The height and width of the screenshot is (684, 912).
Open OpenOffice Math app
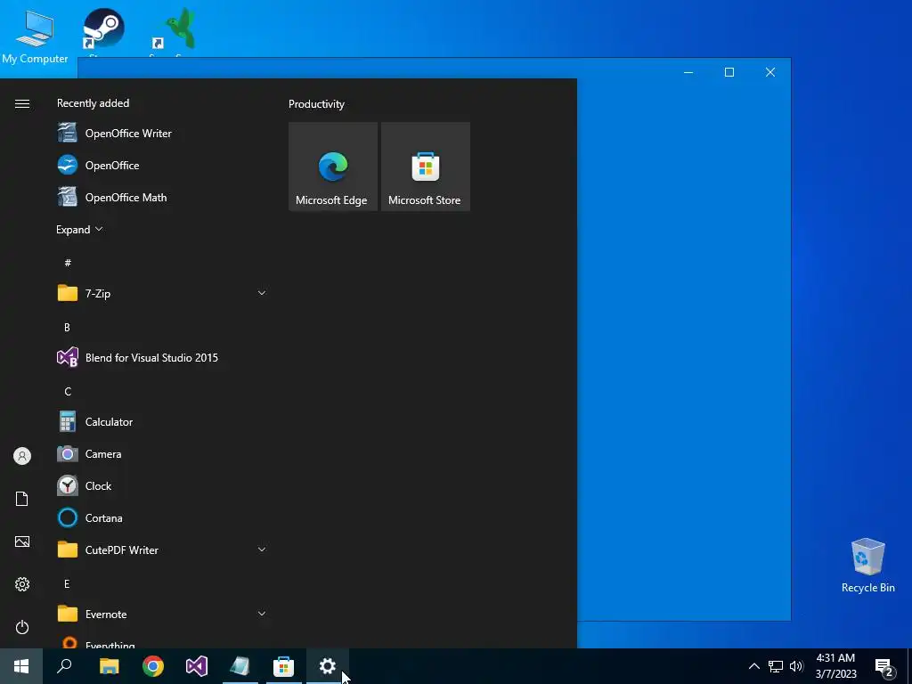[x=162, y=197]
